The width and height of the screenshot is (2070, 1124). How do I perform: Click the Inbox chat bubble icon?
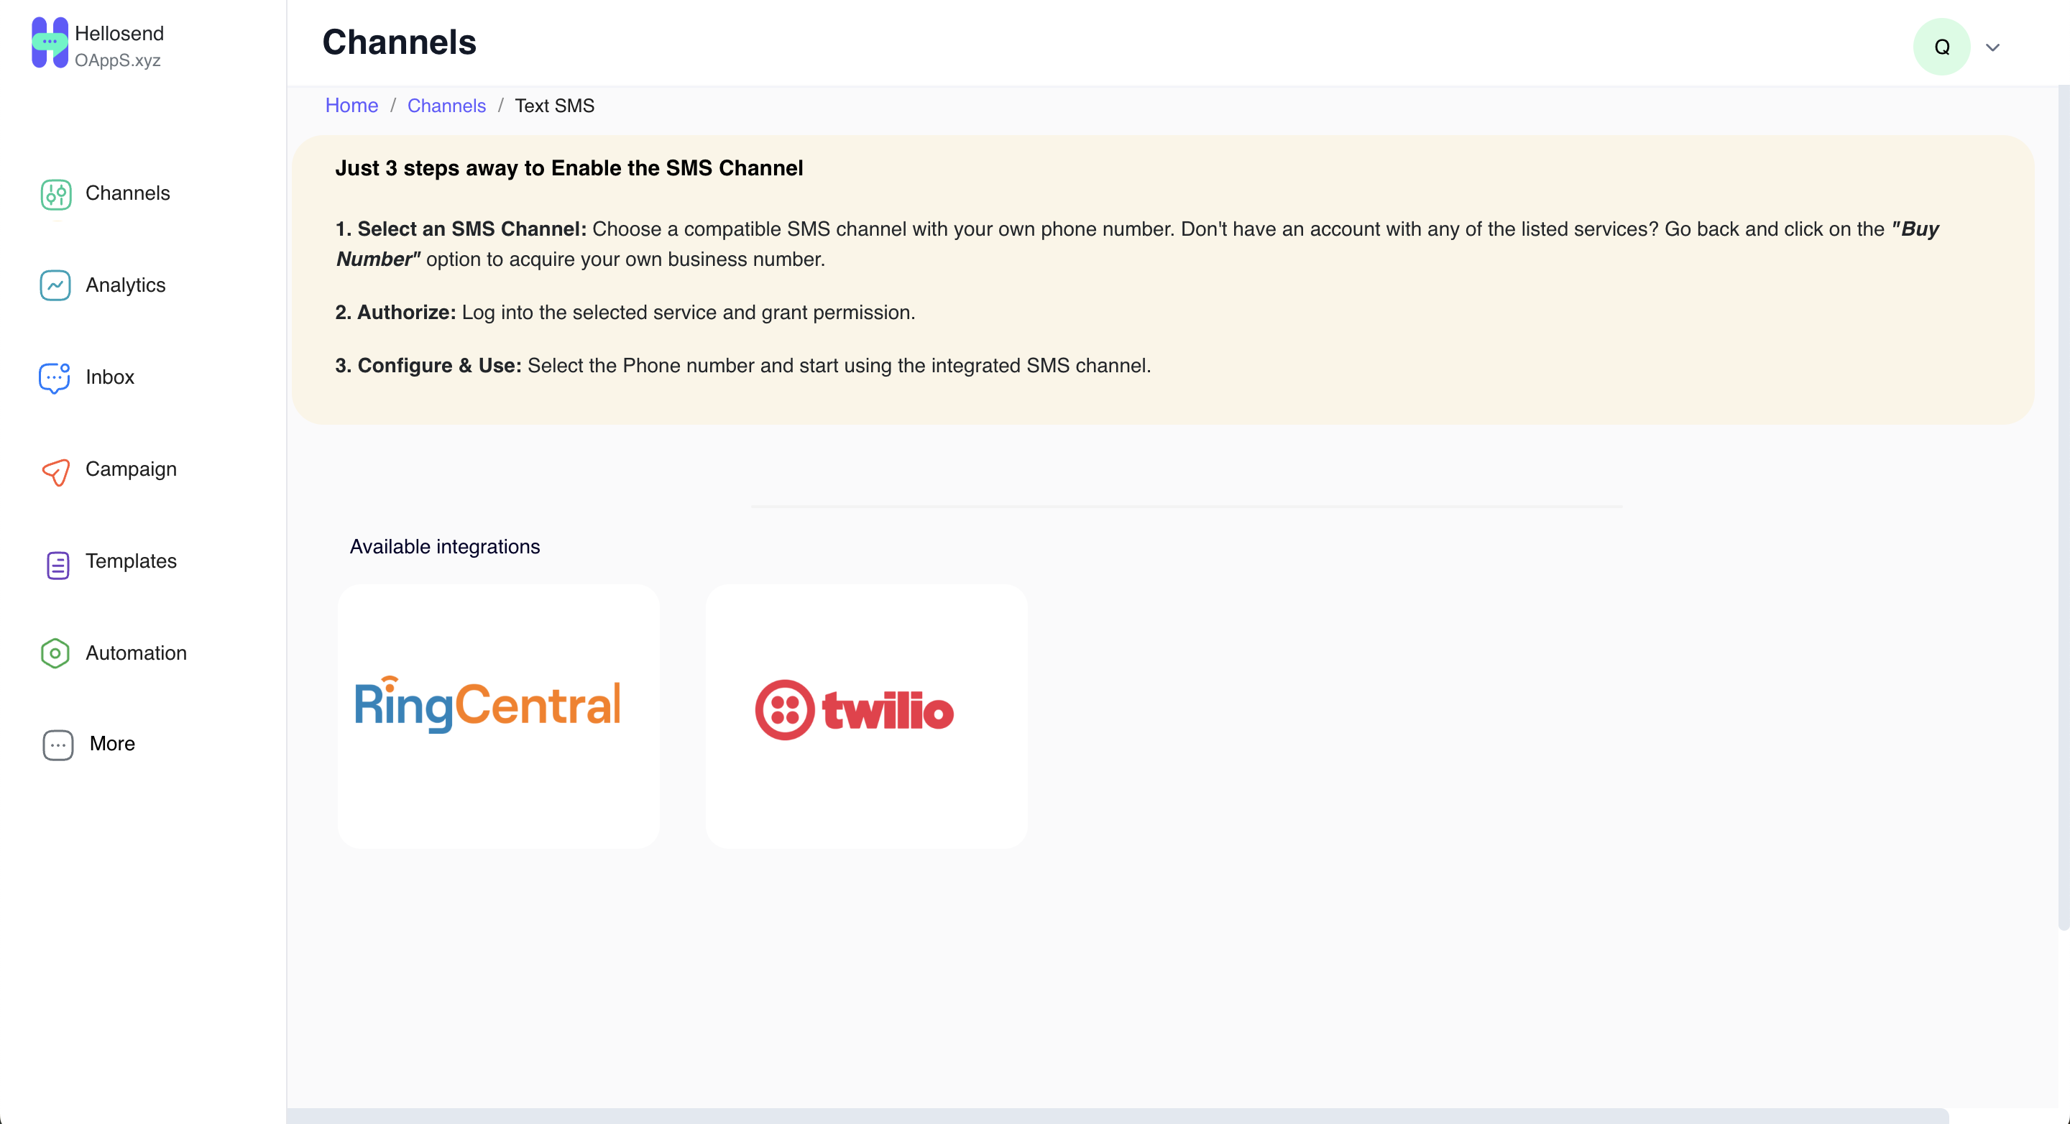click(x=55, y=377)
